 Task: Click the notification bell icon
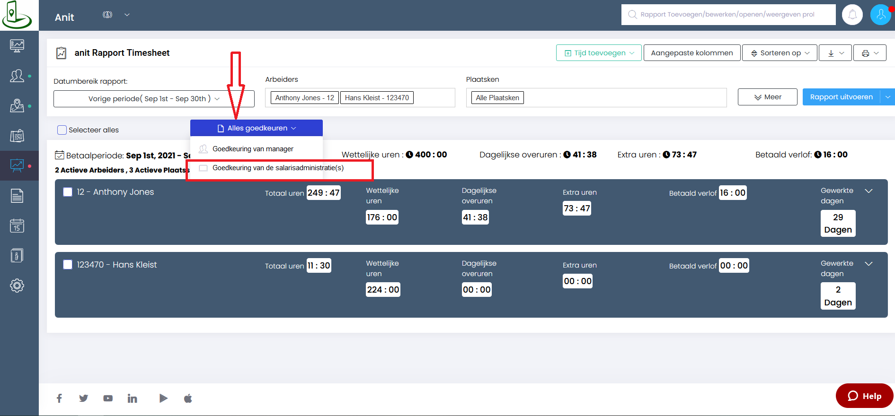pos(852,15)
